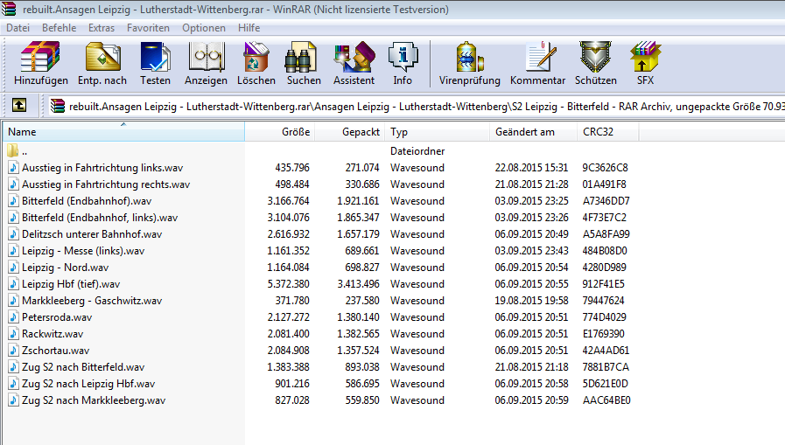Click date 06.09.2015 20:58
This screenshot has width=785, height=445.
tap(532, 384)
